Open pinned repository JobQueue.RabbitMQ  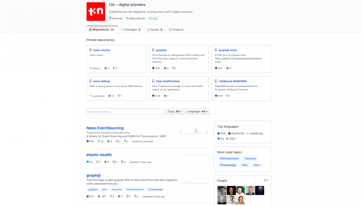(x=232, y=81)
